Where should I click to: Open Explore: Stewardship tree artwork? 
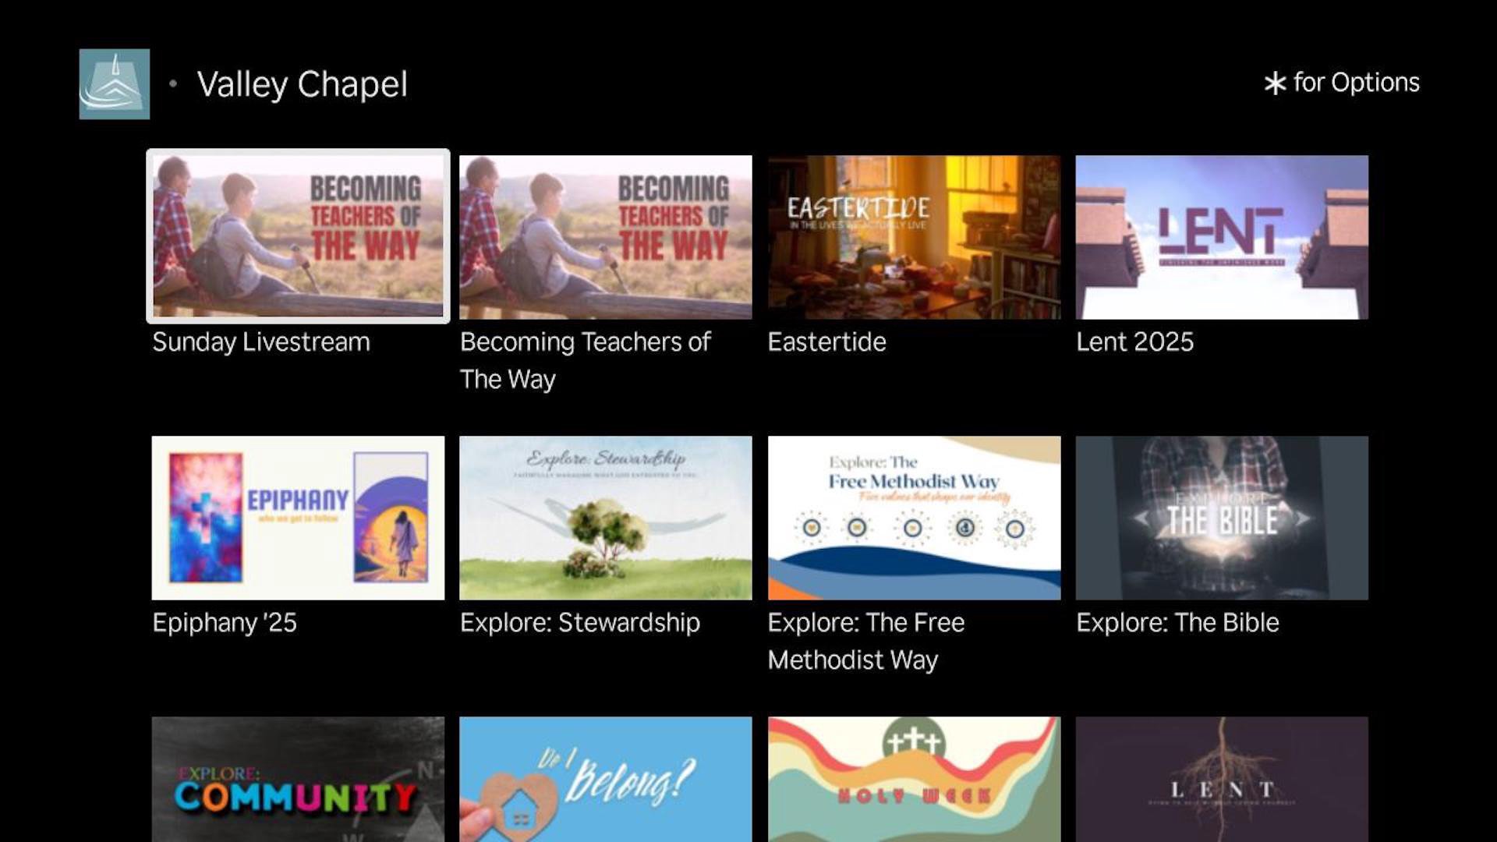(x=606, y=518)
